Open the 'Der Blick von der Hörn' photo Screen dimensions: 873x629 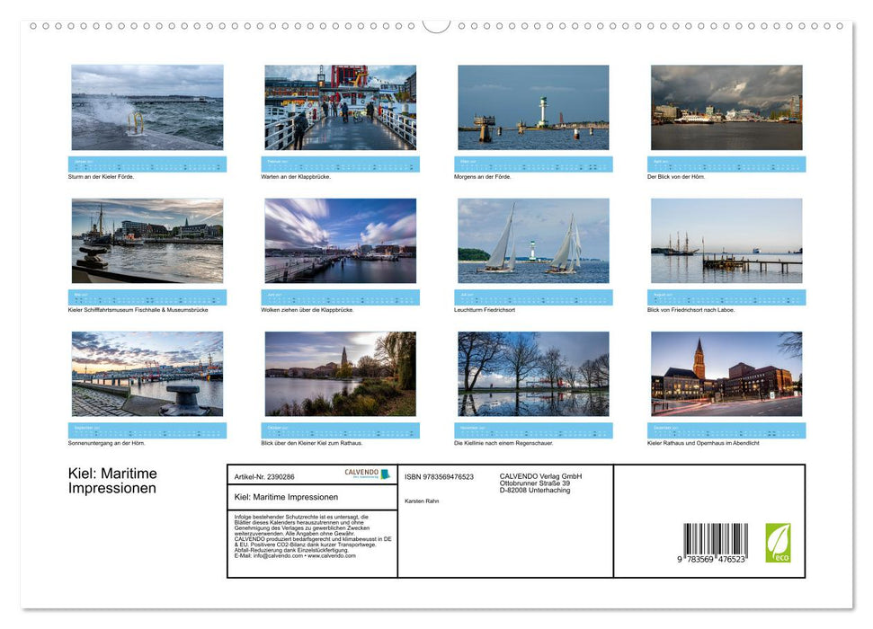point(726,108)
